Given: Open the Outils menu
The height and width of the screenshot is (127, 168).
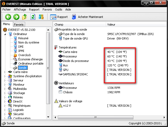Looking at the screenshot, I should (59, 9).
